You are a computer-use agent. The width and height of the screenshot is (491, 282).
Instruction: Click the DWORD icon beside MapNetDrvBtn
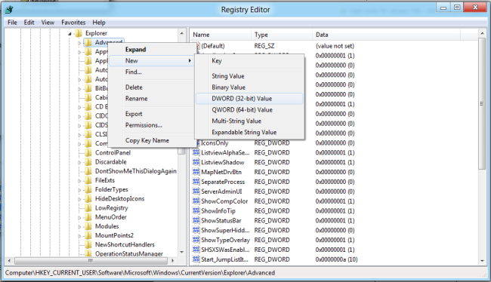pos(196,172)
